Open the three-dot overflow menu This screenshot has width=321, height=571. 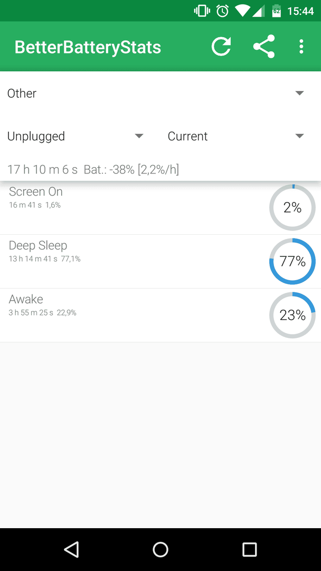point(301,47)
